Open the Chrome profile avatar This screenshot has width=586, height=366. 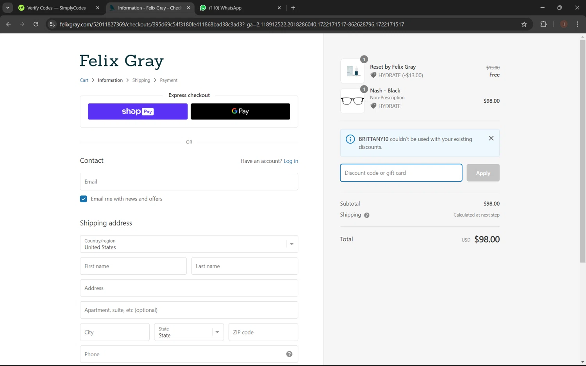pos(564,24)
